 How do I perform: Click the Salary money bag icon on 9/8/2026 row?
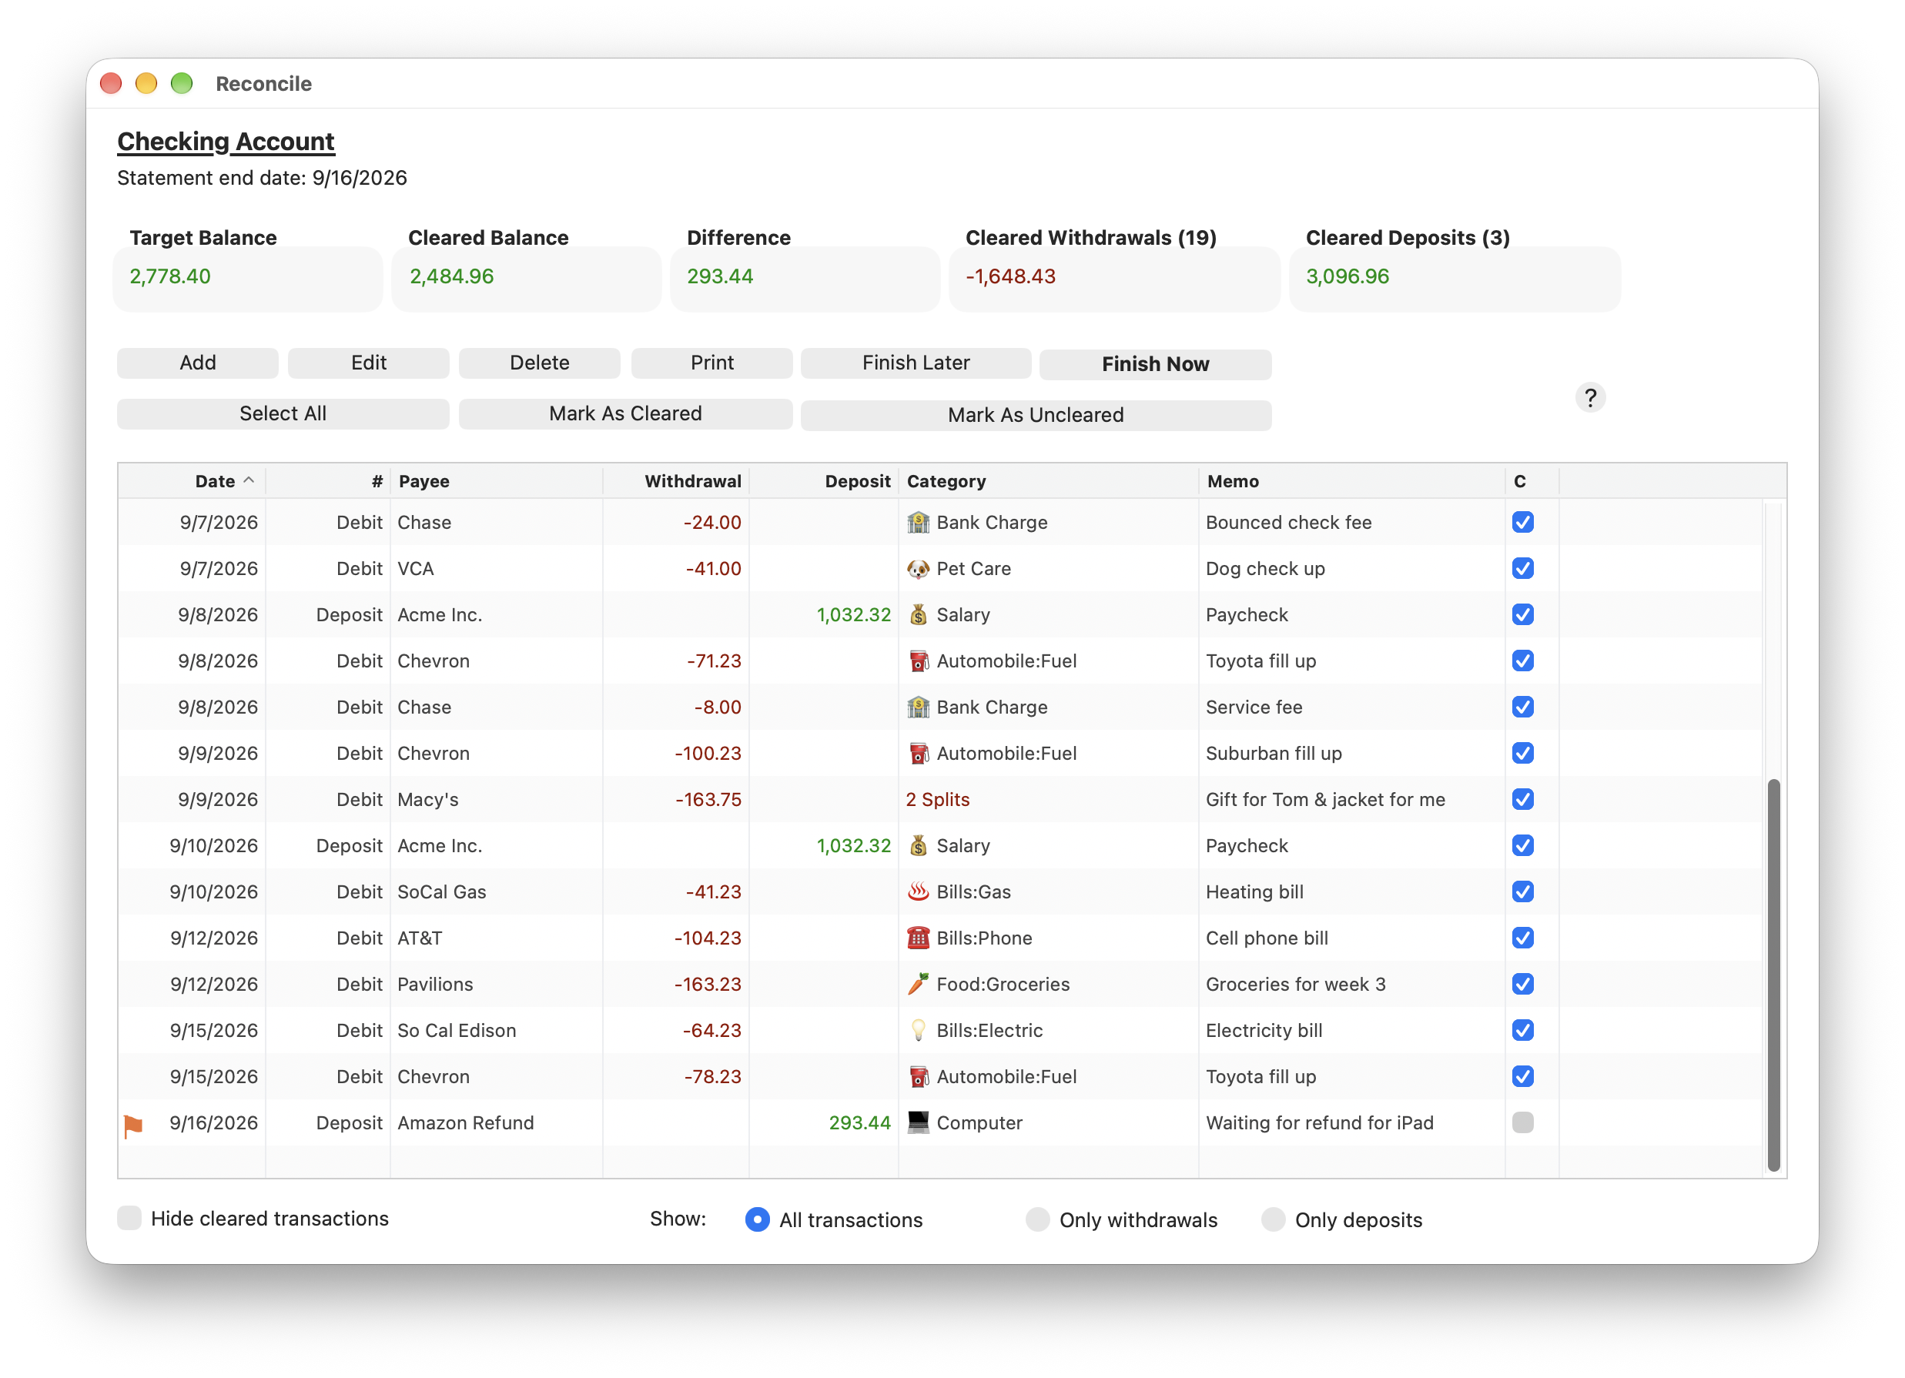(918, 614)
